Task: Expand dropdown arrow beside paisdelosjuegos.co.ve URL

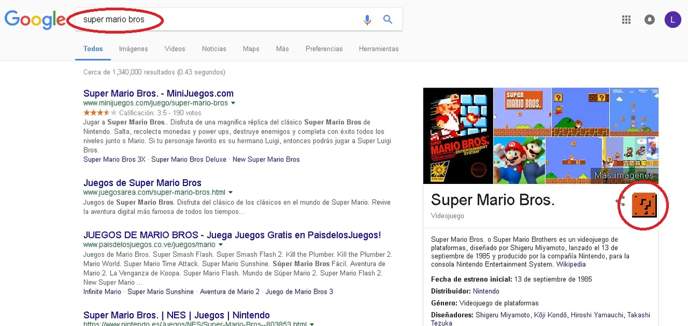Action: 220,244
